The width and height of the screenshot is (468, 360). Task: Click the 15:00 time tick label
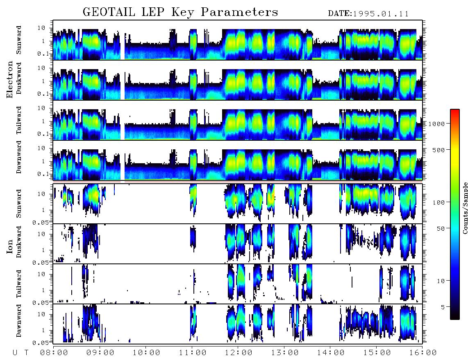point(377,353)
